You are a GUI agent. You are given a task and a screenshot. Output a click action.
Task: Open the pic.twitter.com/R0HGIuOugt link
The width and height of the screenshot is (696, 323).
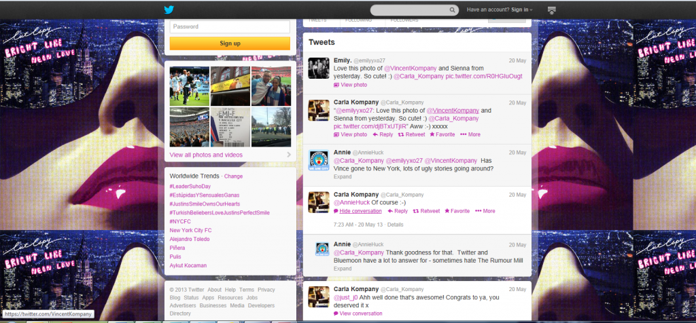click(484, 76)
